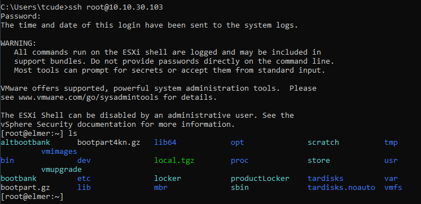Click the store directory name
The image size is (421, 204).
pyautogui.click(x=319, y=161)
